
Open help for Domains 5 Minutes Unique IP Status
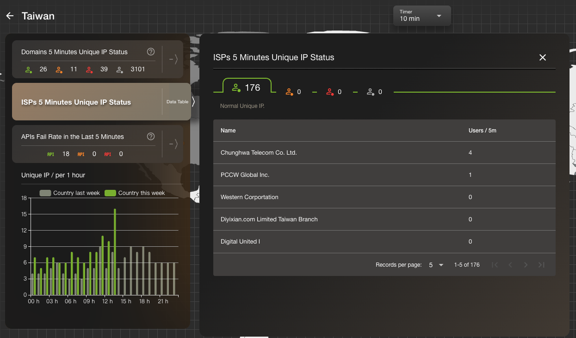tap(150, 52)
